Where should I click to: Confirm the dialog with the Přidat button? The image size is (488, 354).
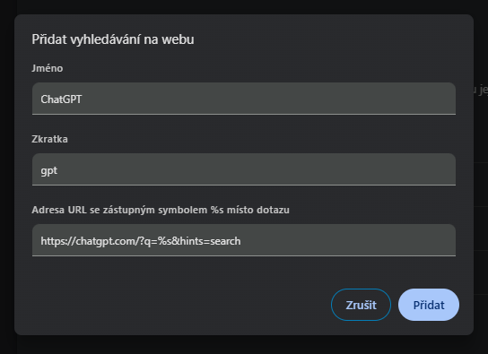429,305
